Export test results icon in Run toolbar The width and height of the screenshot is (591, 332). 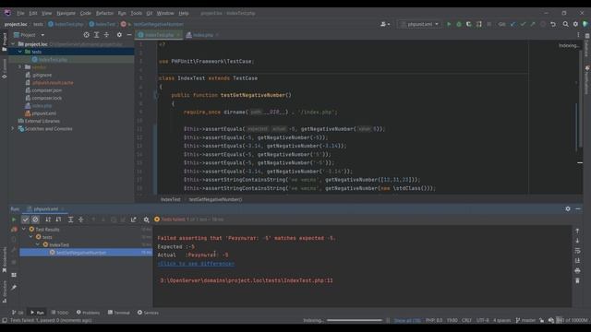(133, 219)
